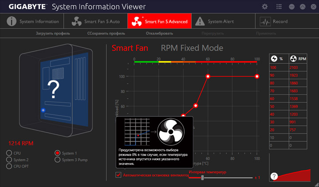
Task: Click the System Alert warning triangle icon
Action: click(x=200, y=21)
